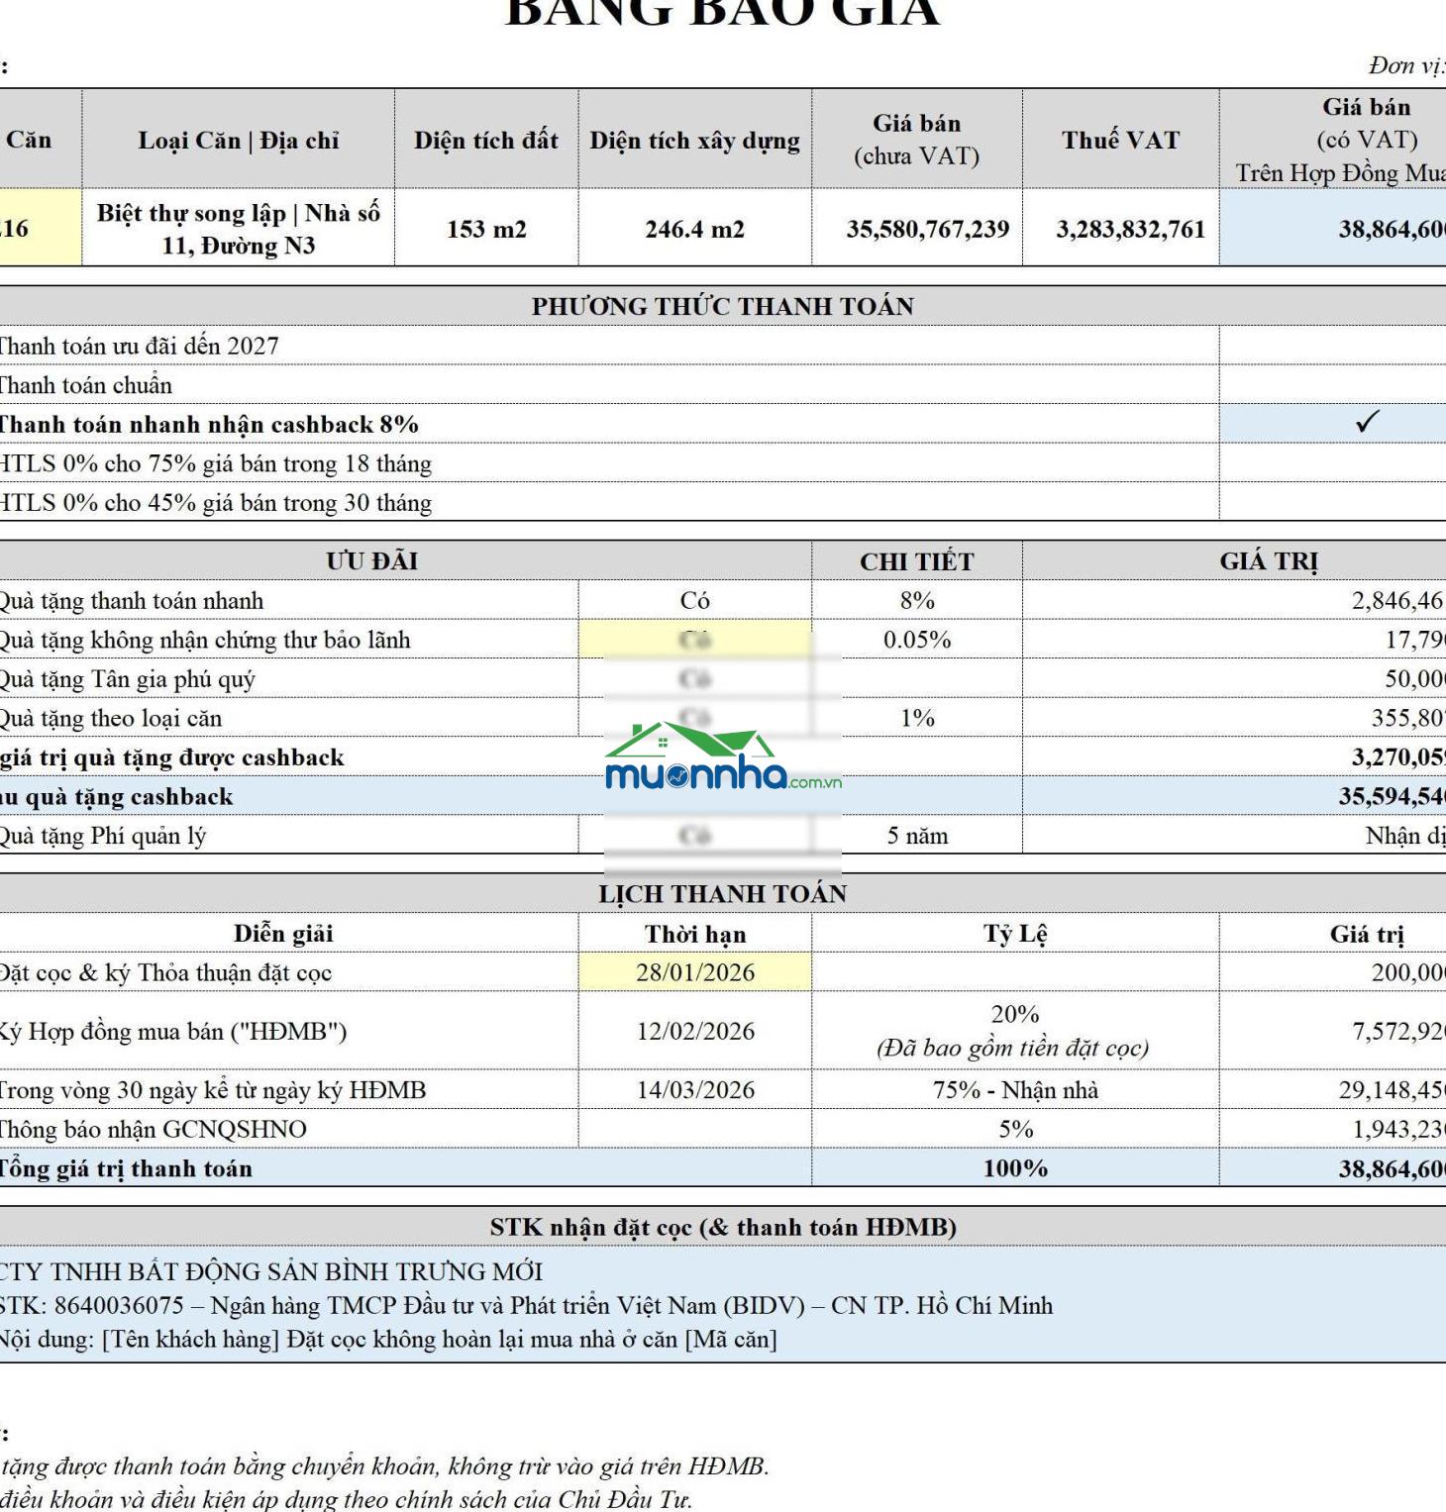This screenshot has width=1446, height=1512.
Task: Click the date '12/02/2026'
Action: 695,1031
